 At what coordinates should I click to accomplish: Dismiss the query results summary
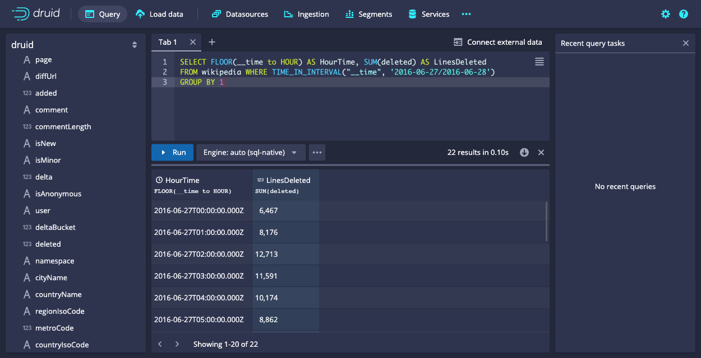tap(541, 152)
